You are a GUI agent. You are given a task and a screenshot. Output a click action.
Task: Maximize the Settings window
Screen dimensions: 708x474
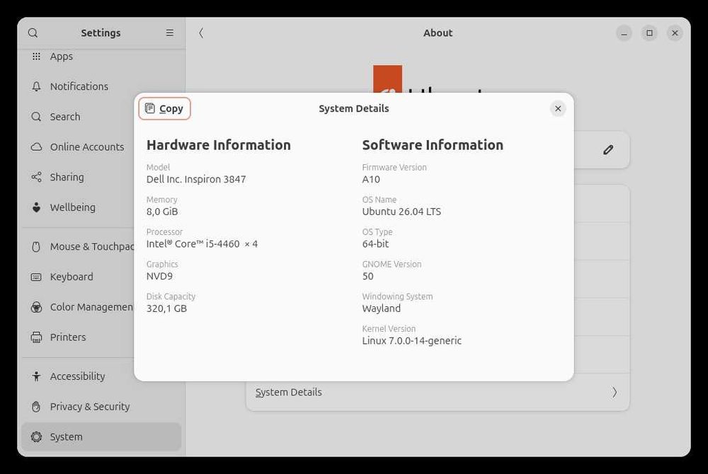[649, 33]
